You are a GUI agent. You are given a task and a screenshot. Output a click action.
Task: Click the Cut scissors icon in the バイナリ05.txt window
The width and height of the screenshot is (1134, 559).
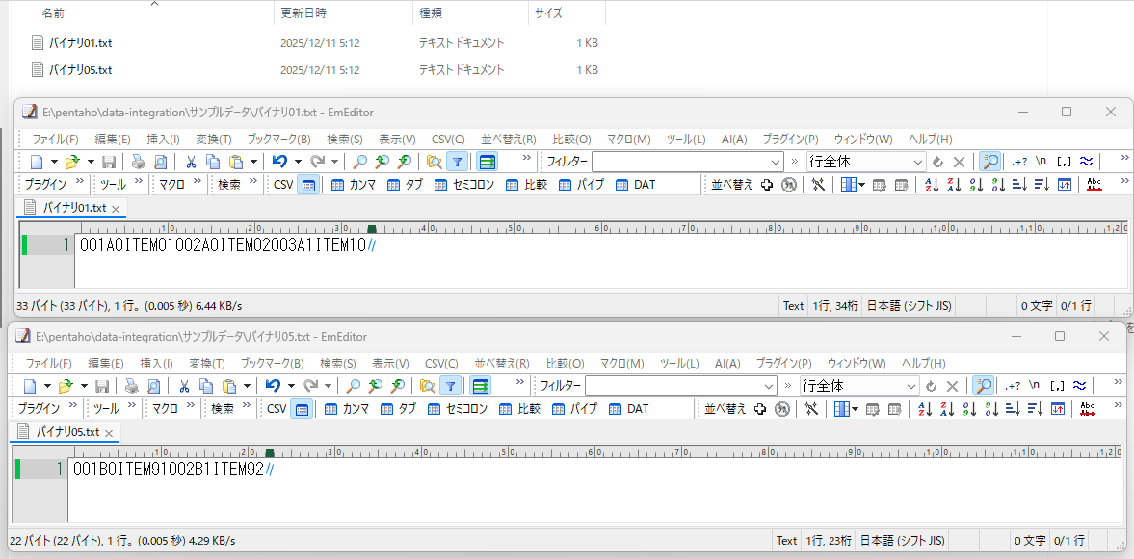(183, 386)
